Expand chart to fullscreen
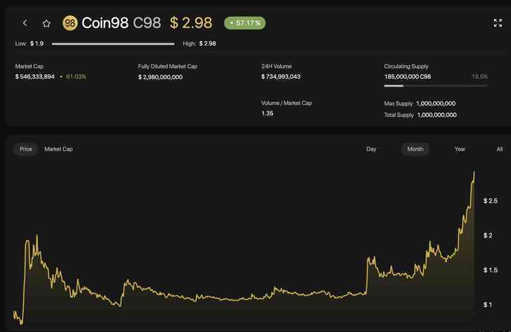 [498, 23]
